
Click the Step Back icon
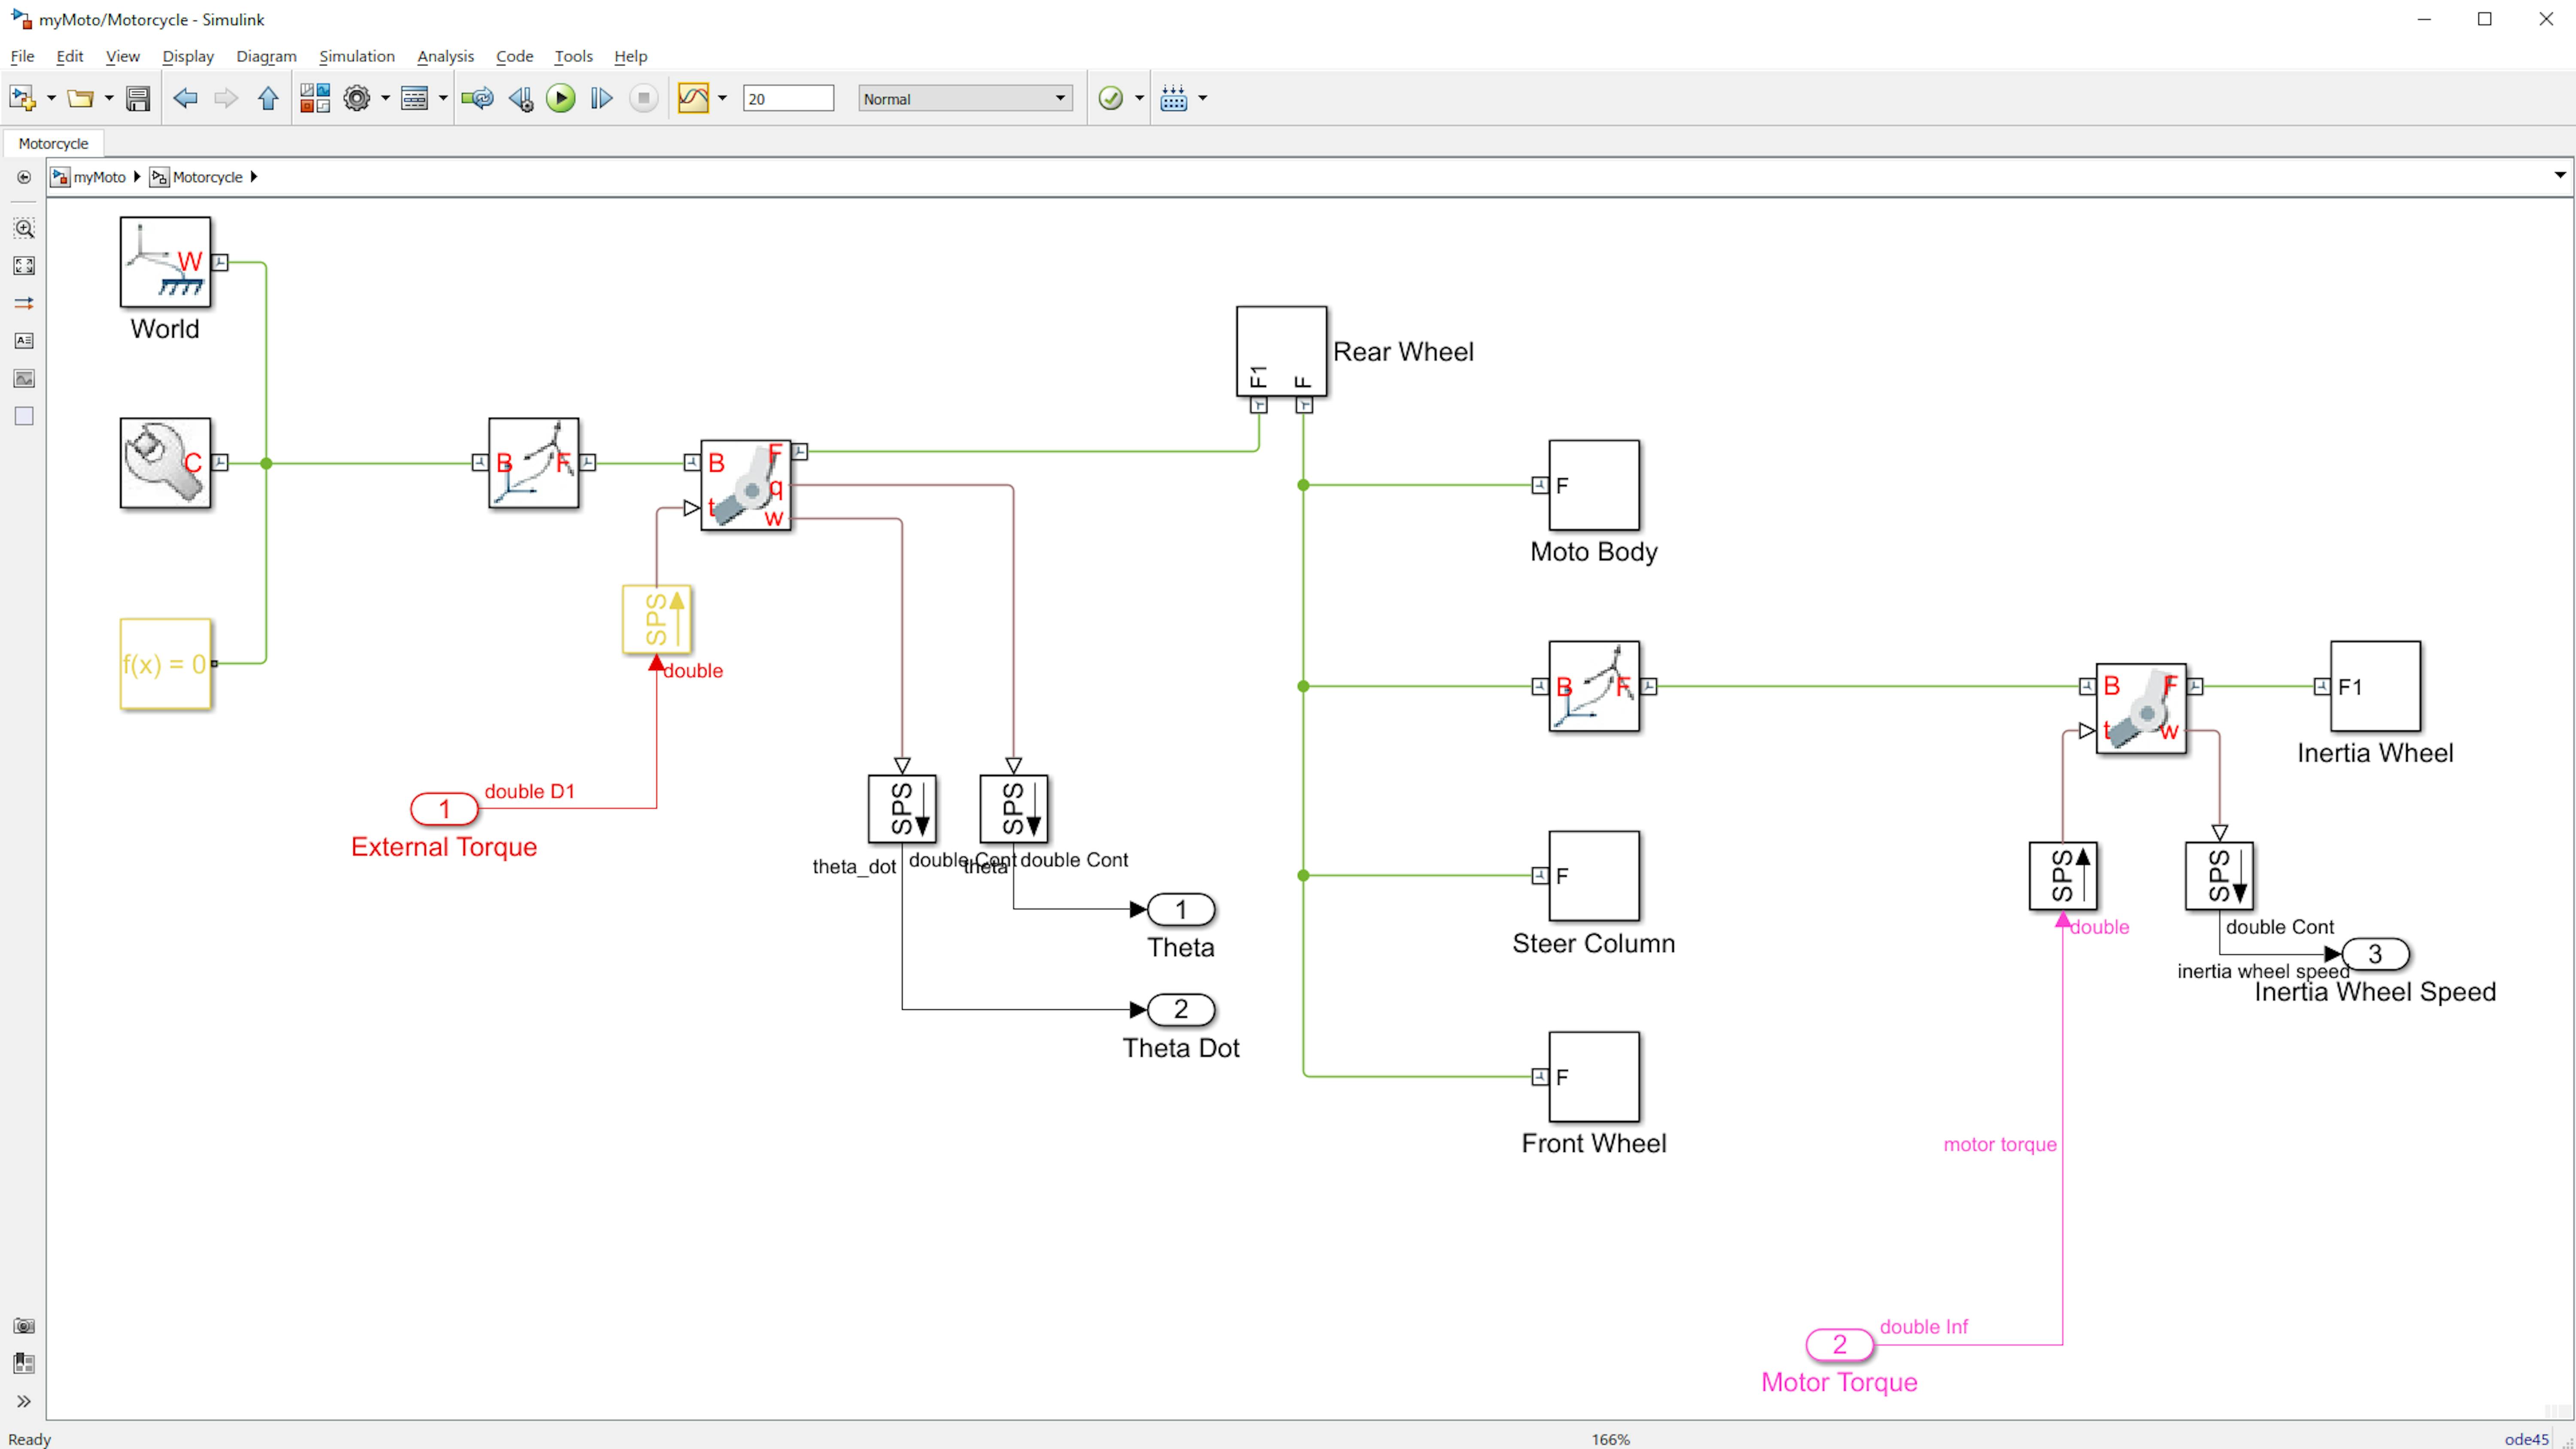[x=521, y=98]
